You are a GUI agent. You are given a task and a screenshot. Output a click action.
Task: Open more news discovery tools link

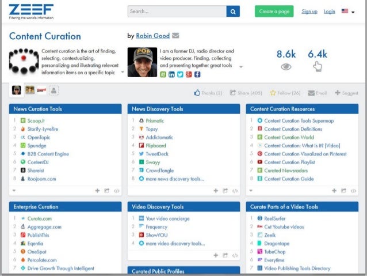175,179
